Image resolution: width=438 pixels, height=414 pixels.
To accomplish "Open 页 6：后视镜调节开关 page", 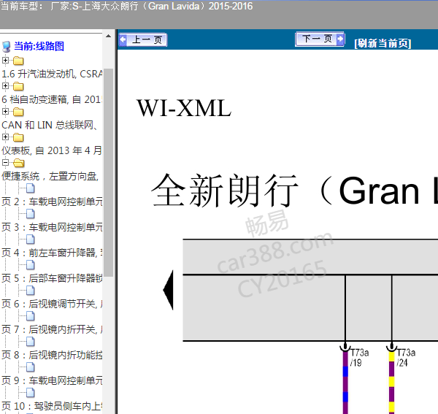I will (x=52, y=304).
